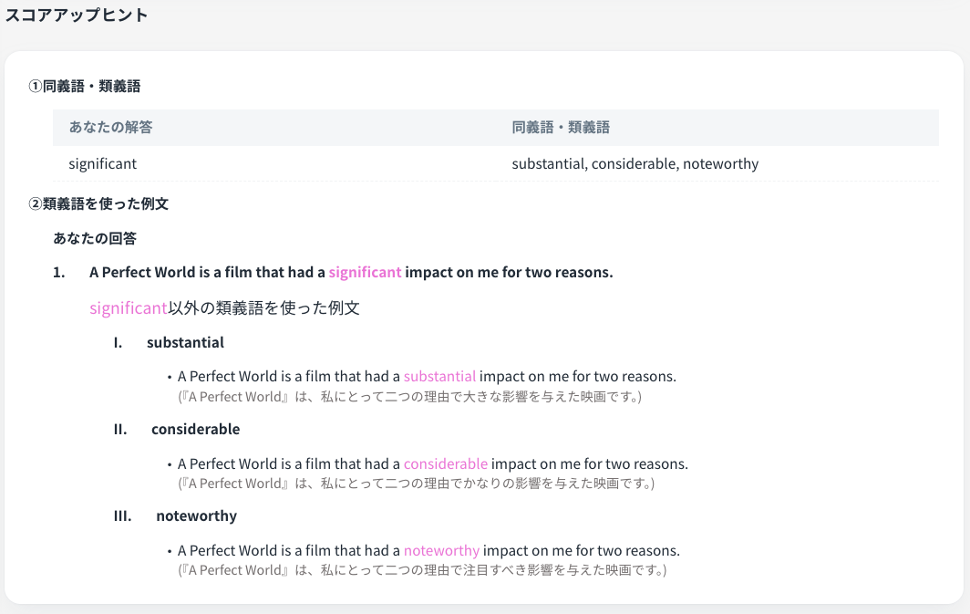The width and height of the screenshot is (970, 614).
Task: Click the pink 'substantial' word in the example sentence
Action: point(439,377)
